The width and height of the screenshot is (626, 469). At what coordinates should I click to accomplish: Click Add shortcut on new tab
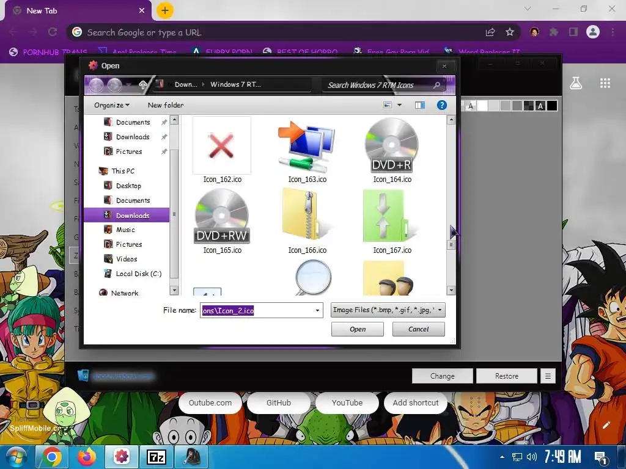pyautogui.click(x=416, y=403)
